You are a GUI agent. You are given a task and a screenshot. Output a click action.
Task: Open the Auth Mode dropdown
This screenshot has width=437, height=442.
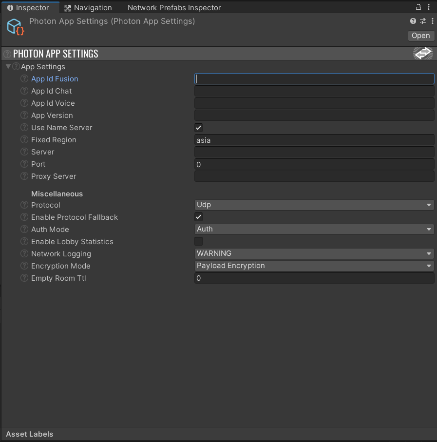click(314, 229)
